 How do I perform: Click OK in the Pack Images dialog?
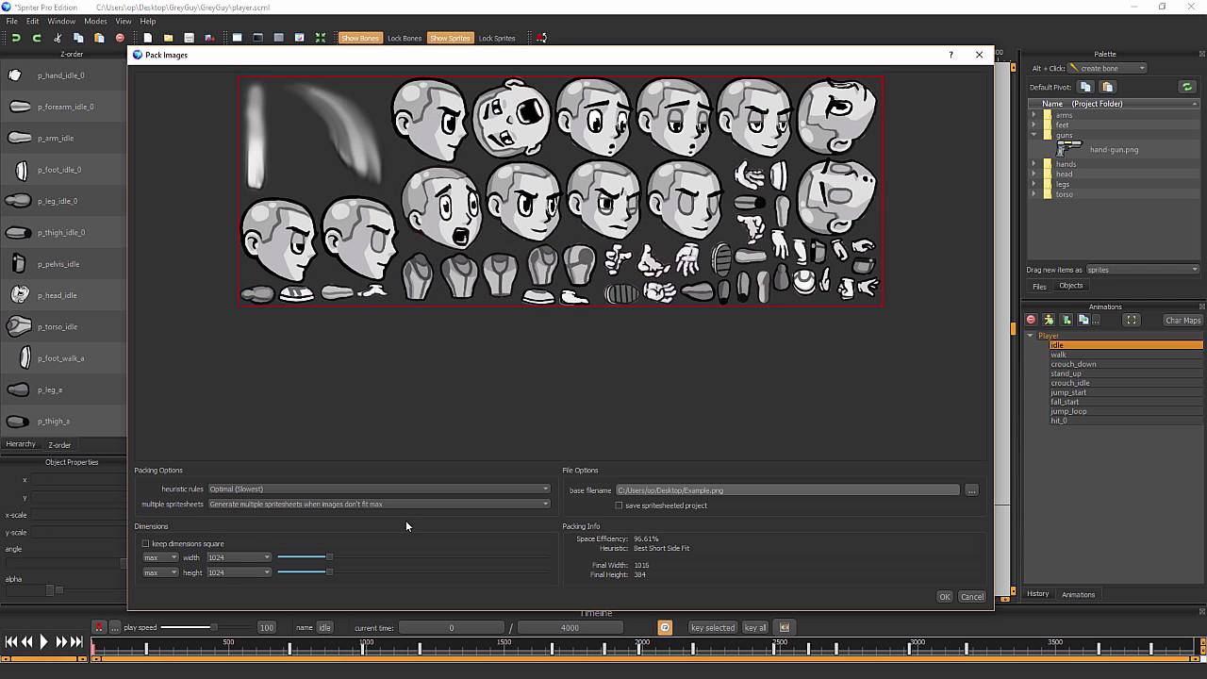(945, 596)
